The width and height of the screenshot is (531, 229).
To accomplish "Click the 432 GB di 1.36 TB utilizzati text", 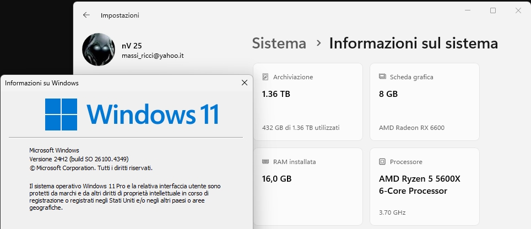I will click(x=301, y=128).
